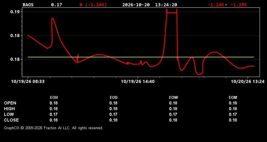Image resolution: width=267 pixels, height=142 pixels.
Task: Click the GraphCIX copyright notice
Action: pos(53,128)
